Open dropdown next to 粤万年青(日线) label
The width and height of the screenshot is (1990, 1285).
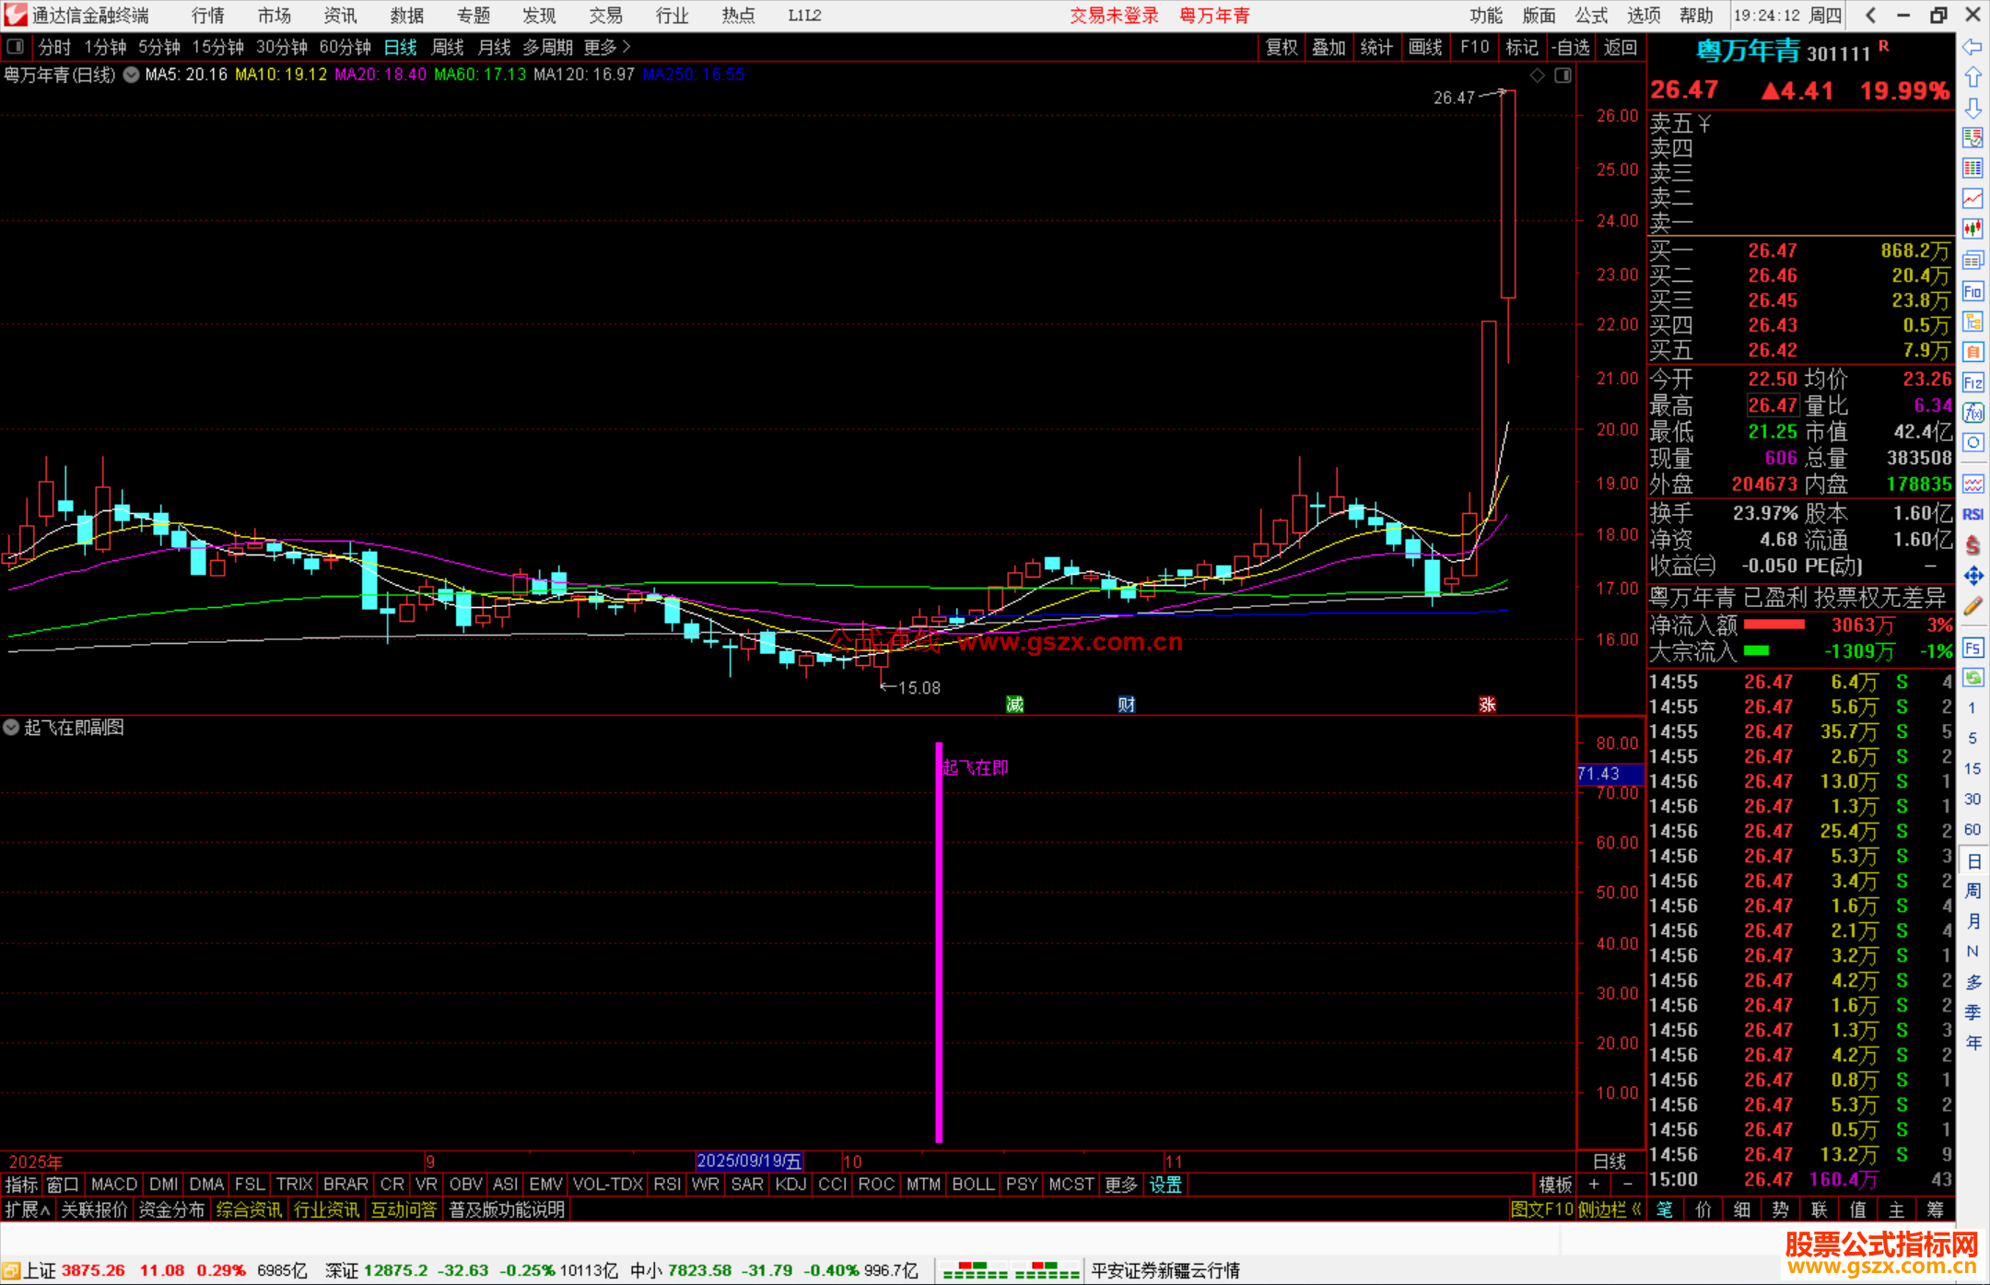[x=132, y=75]
